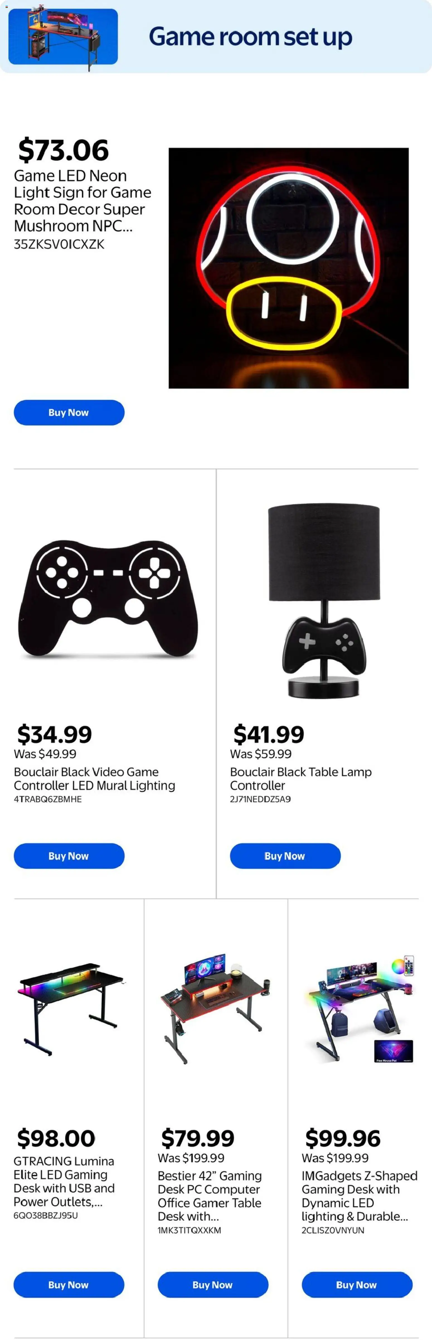The width and height of the screenshot is (432, 1340).
Task: View the black game controller mural image
Action: 108,598
